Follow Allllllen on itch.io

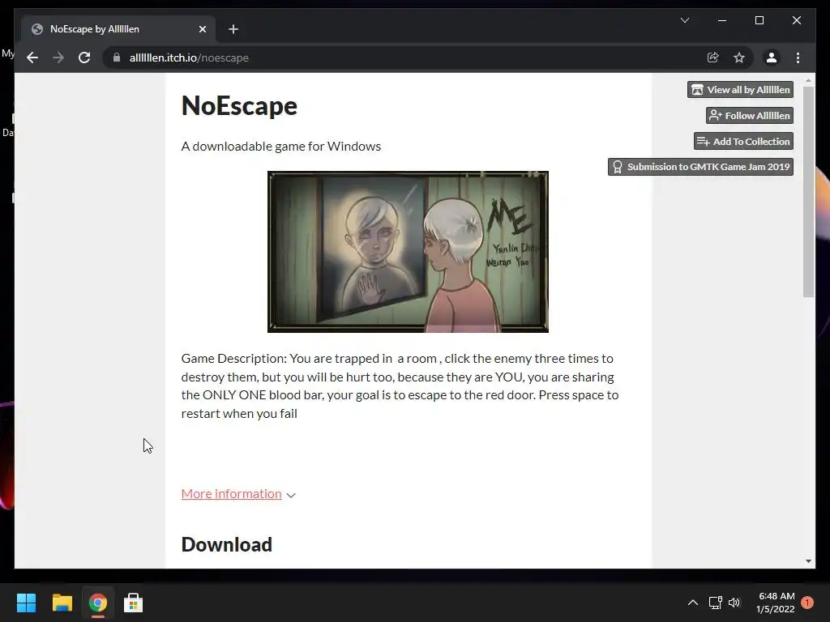750,115
